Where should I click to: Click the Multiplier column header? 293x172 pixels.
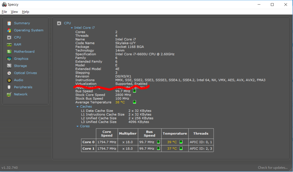click(x=128, y=133)
